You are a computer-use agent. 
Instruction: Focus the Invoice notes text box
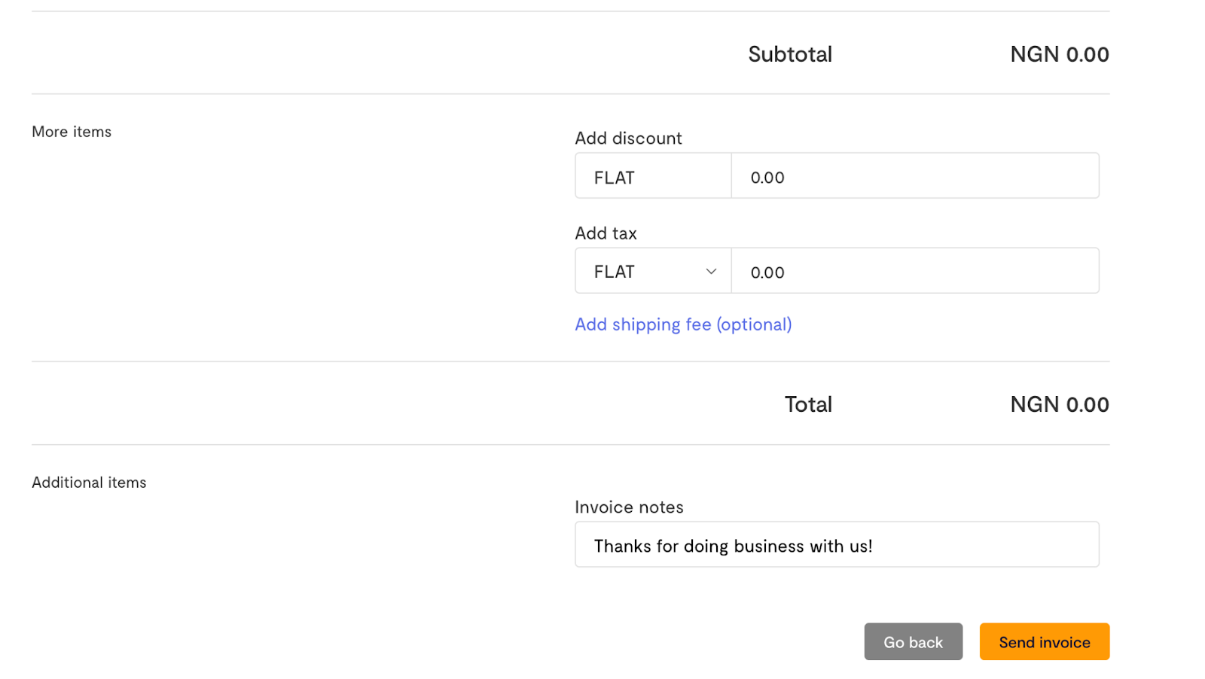point(979,545)
